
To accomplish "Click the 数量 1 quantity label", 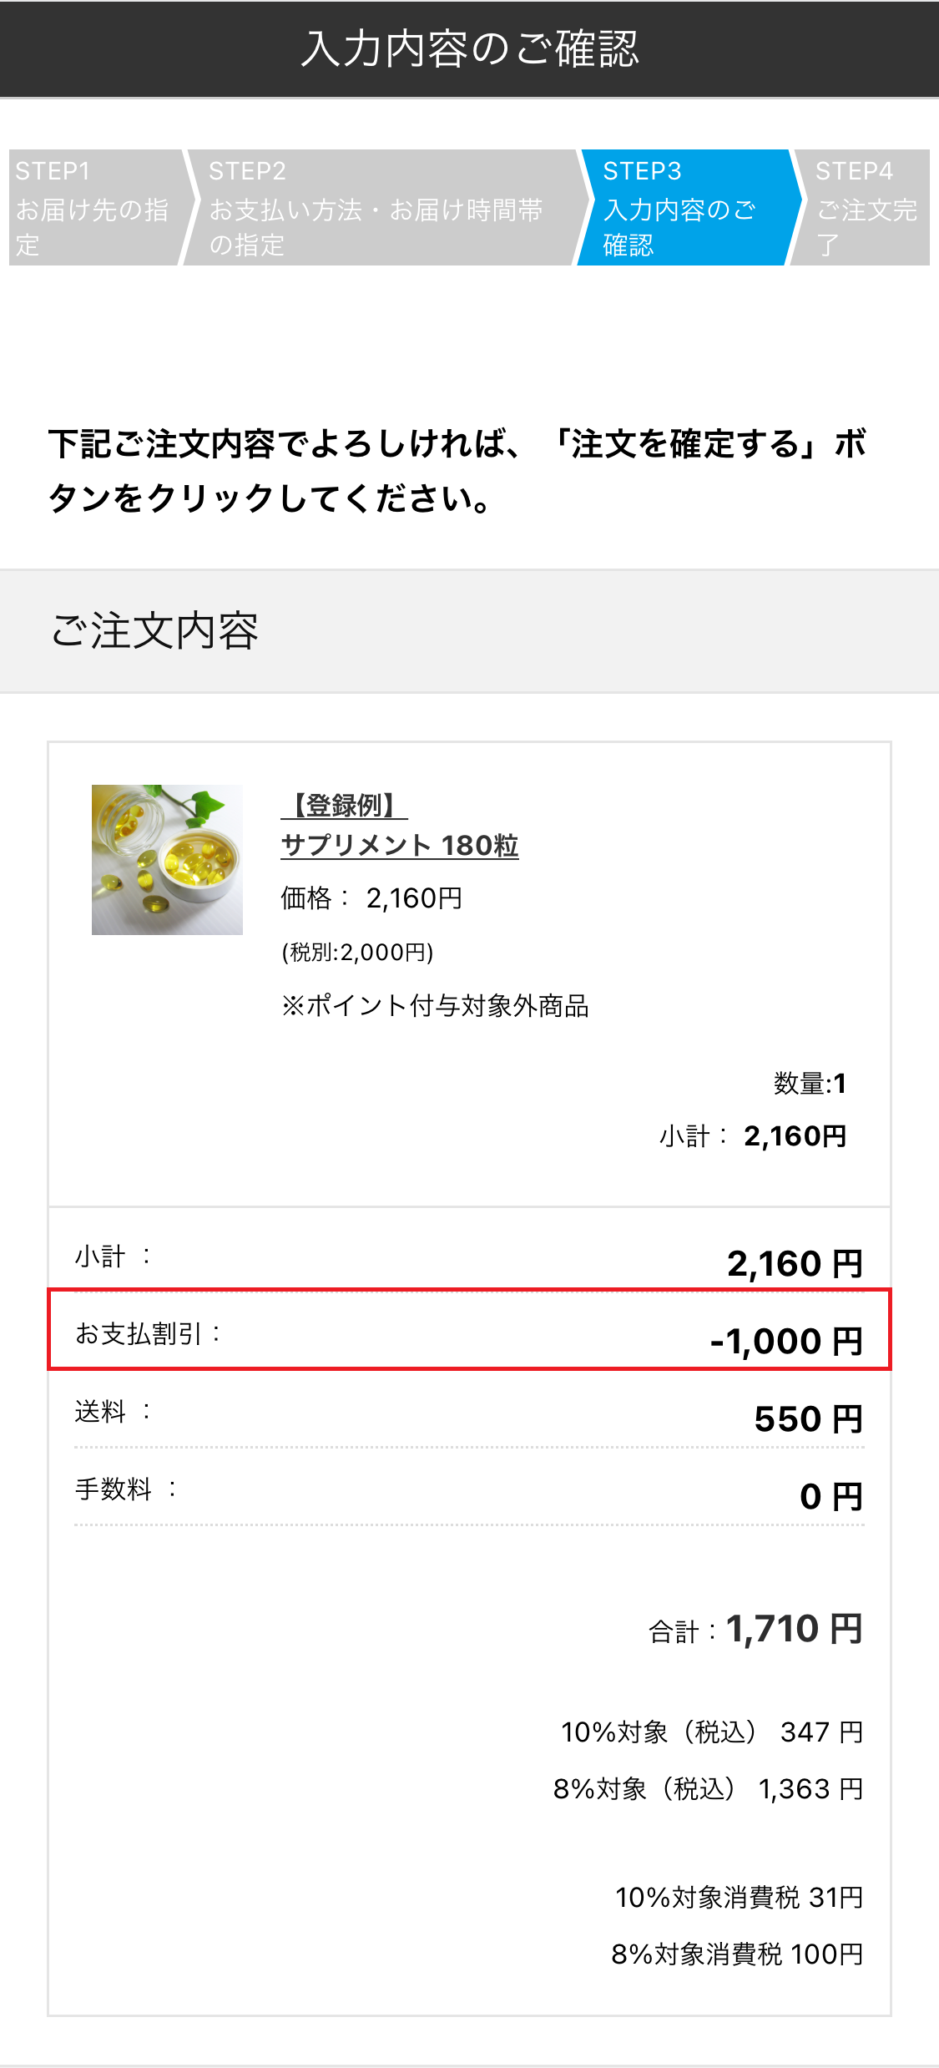I will pyautogui.click(x=810, y=1084).
